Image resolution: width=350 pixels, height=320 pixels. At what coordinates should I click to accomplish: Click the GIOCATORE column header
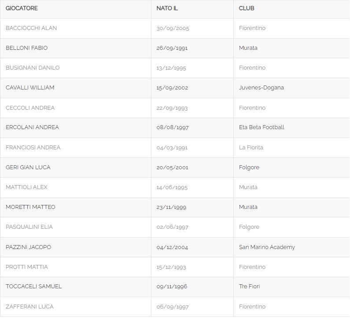click(22, 8)
